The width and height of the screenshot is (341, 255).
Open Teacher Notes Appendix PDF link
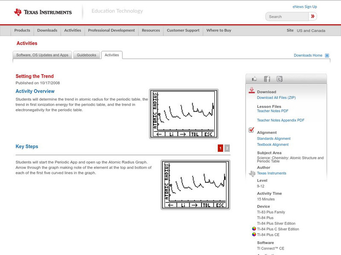(280, 120)
